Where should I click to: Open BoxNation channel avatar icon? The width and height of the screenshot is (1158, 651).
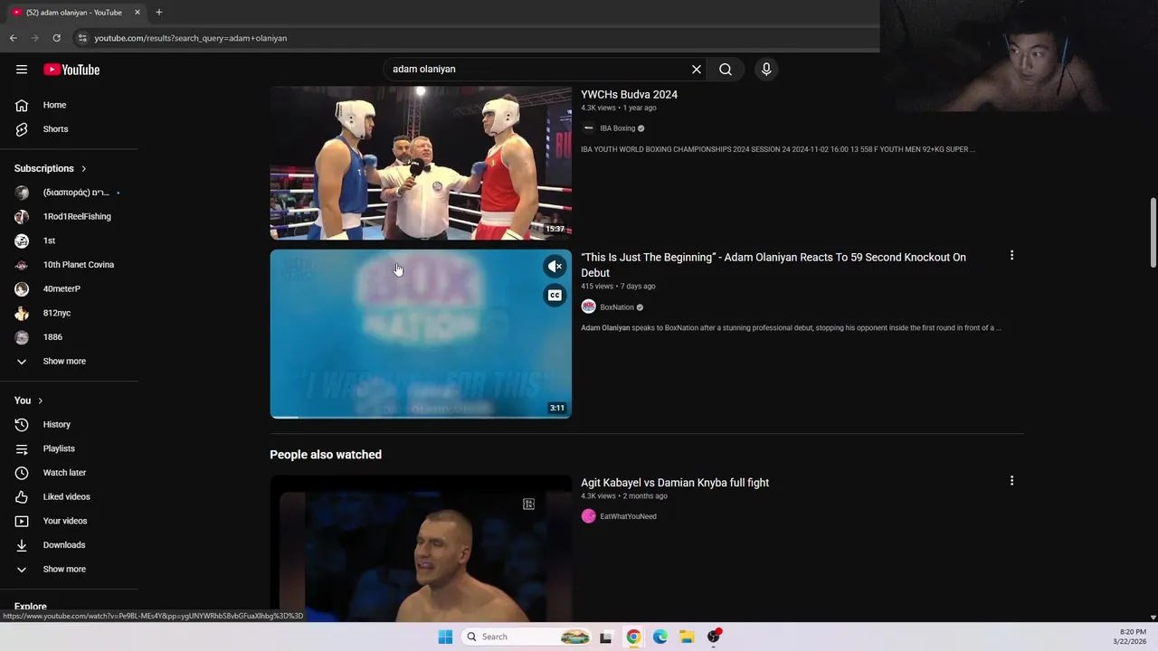pyautogui.click(x=588, y=307)
